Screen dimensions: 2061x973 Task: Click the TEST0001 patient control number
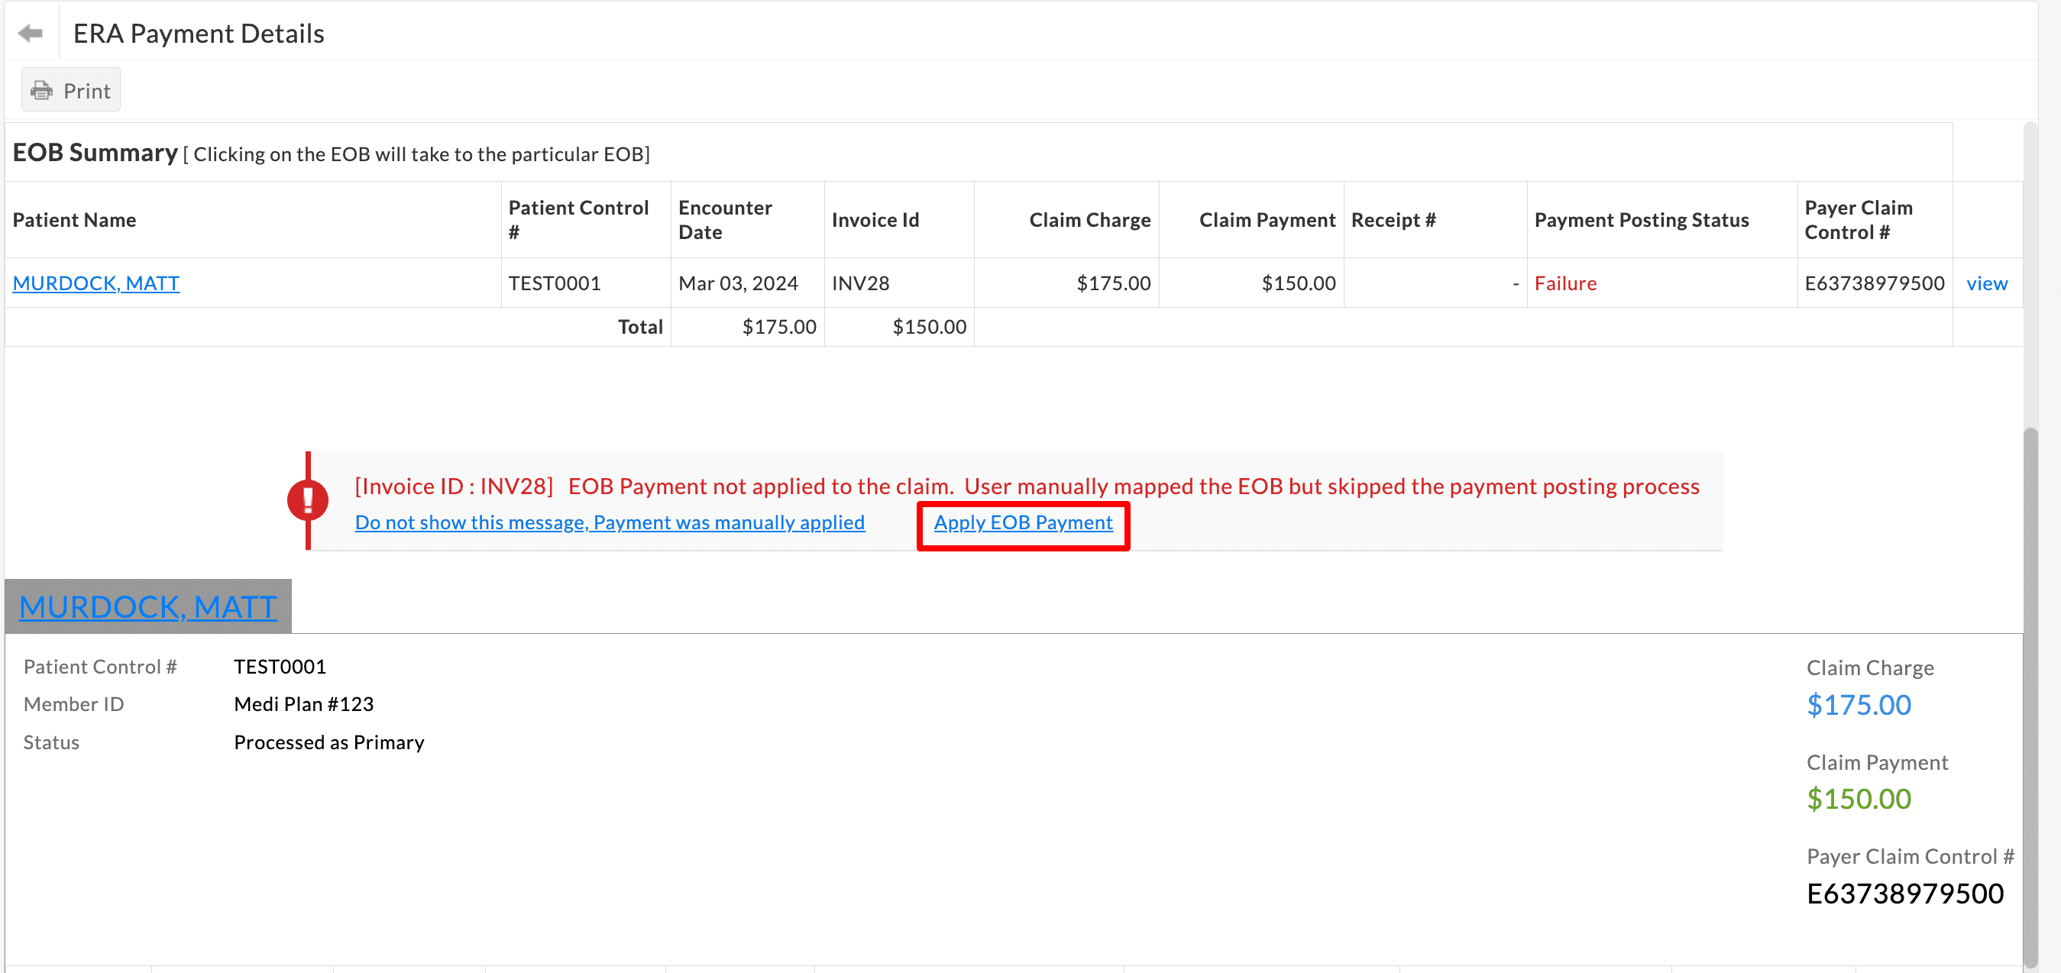point(555,283)
